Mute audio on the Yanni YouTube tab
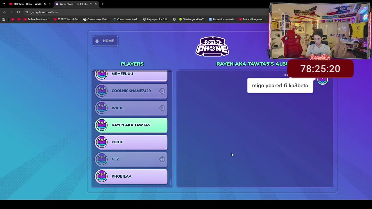The width and height of the screenshot is (372, 209). (45, 4)
